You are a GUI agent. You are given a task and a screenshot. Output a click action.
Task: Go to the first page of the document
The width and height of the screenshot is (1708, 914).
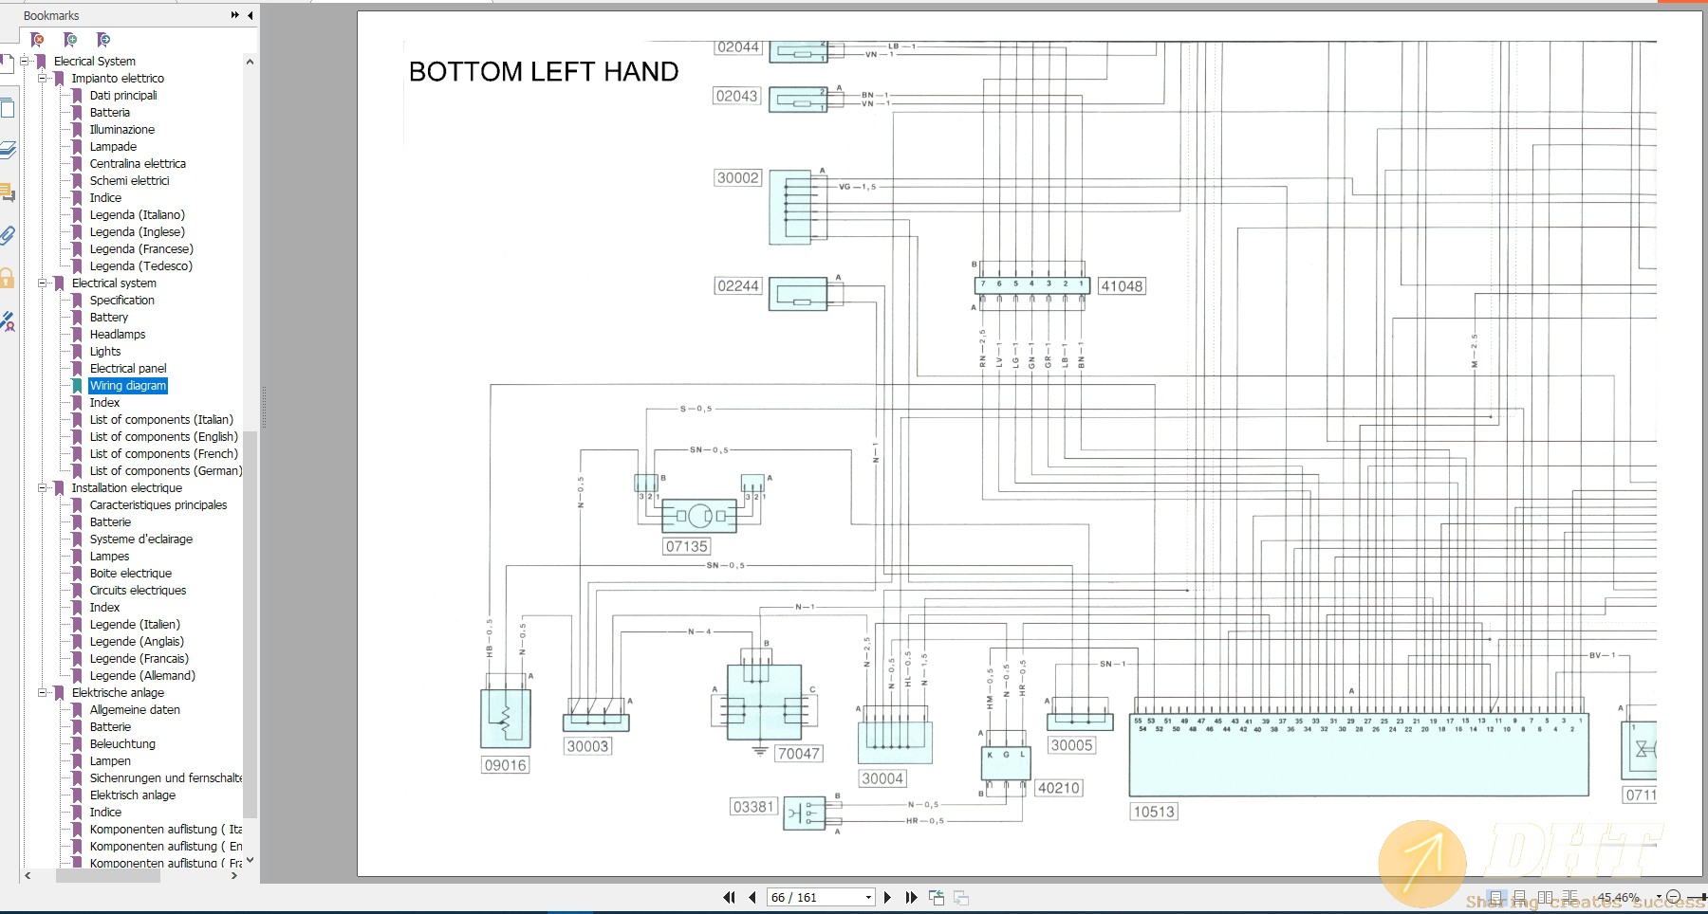(x=729, y=897)
